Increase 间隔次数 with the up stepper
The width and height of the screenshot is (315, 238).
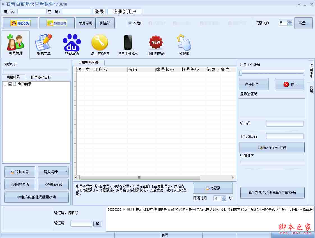pyautogui.click(x=290, y=22)
